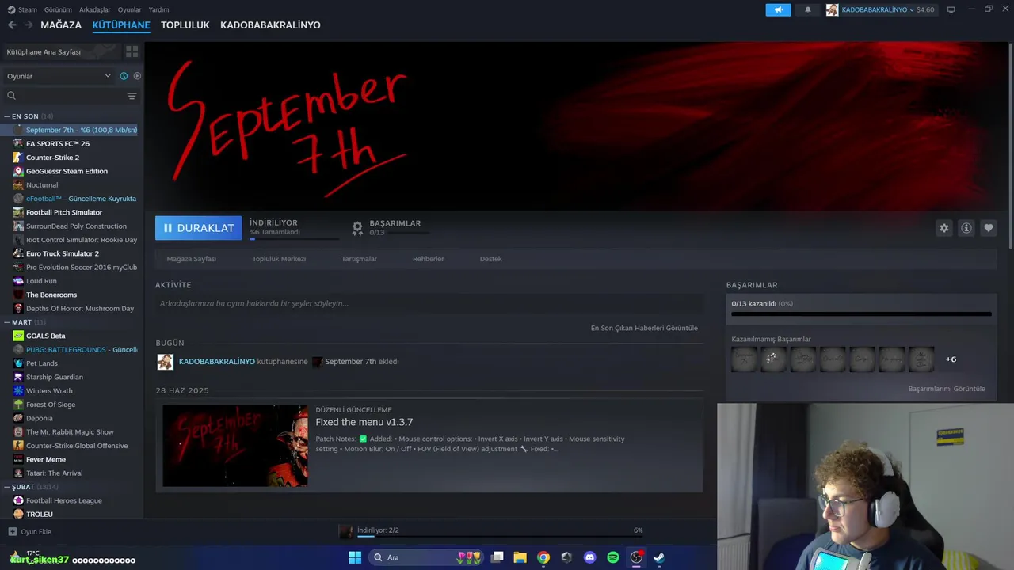This screenshot has width=1014, height=570.
Task: Click the activity comment input field
Action: click(429, 303)
